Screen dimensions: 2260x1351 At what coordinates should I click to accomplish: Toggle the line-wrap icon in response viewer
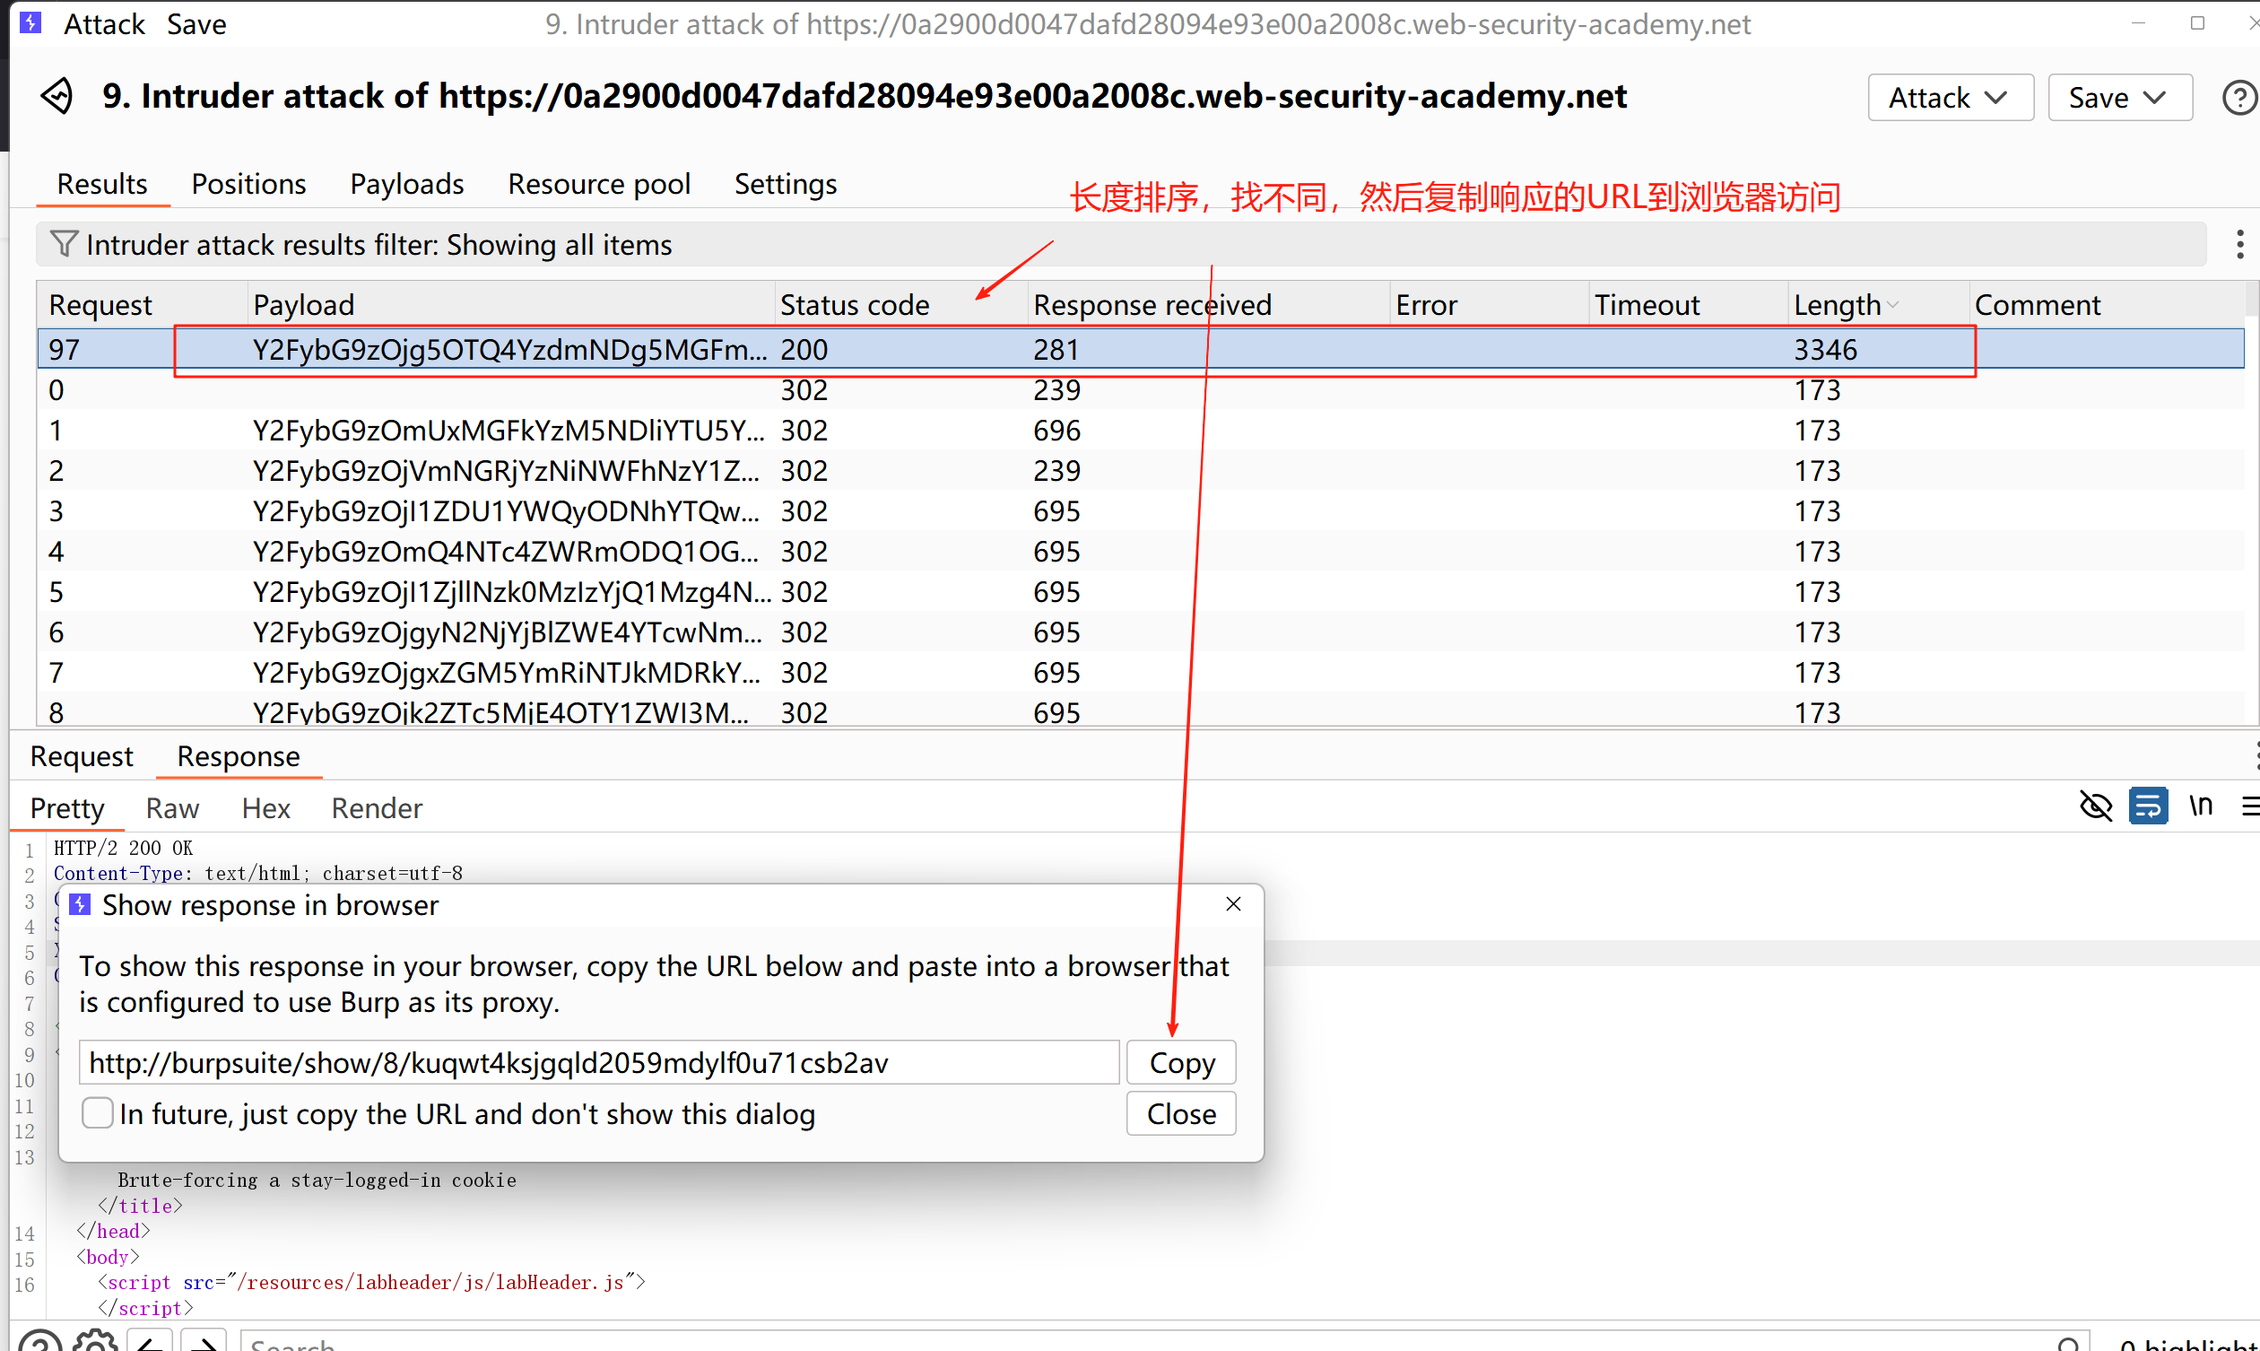click(2147, 806)
